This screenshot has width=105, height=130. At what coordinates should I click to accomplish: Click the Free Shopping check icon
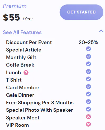point(88,102)
